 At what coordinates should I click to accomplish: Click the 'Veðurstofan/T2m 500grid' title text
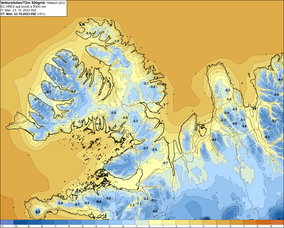click(x=23, y=3)
